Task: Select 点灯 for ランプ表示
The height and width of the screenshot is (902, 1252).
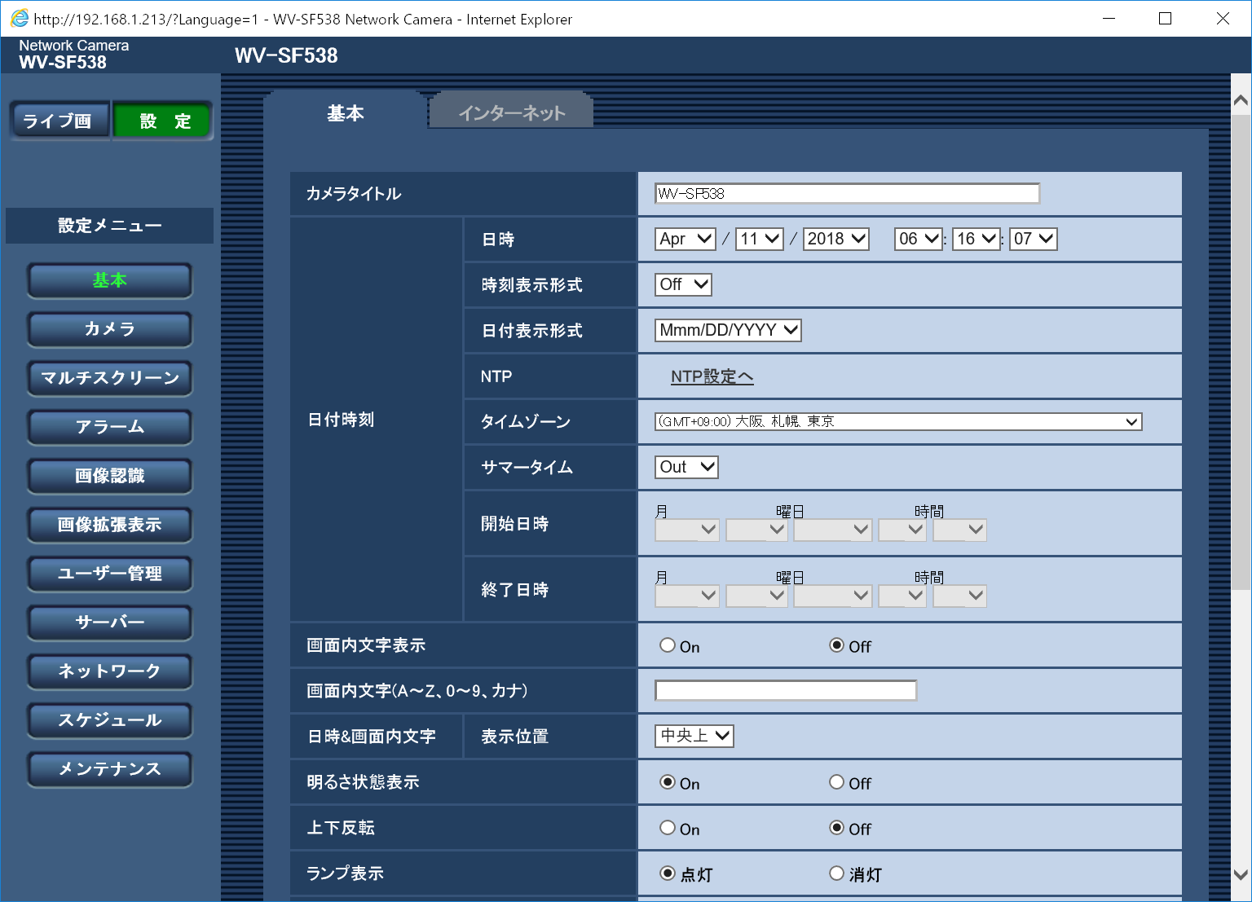Action: coord(668,873)
